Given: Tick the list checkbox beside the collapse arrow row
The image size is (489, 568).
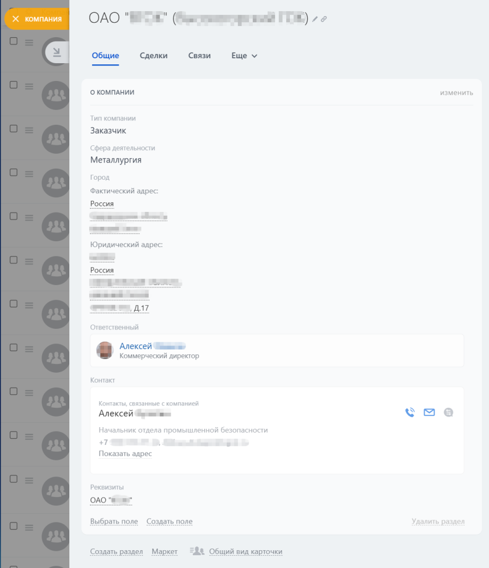Looking at the screenshot, I should click(x=14, y=42).
